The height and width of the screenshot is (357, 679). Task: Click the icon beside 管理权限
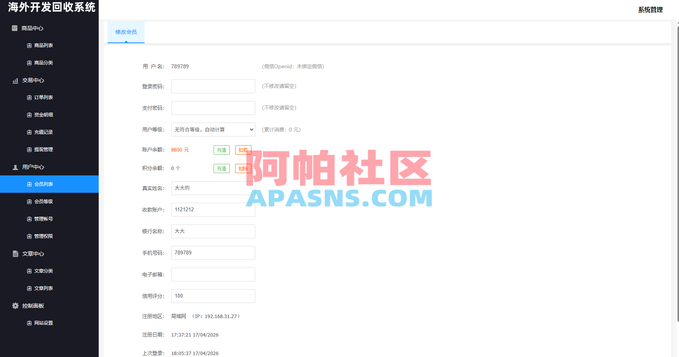point(29,236)
